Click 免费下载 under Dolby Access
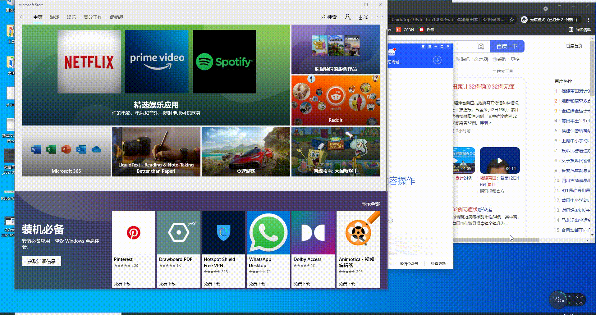Image resolution: width=596 pixels, height=315 pixels. [x=302, y=284]
